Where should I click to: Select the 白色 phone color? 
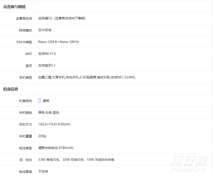(49, 113)
